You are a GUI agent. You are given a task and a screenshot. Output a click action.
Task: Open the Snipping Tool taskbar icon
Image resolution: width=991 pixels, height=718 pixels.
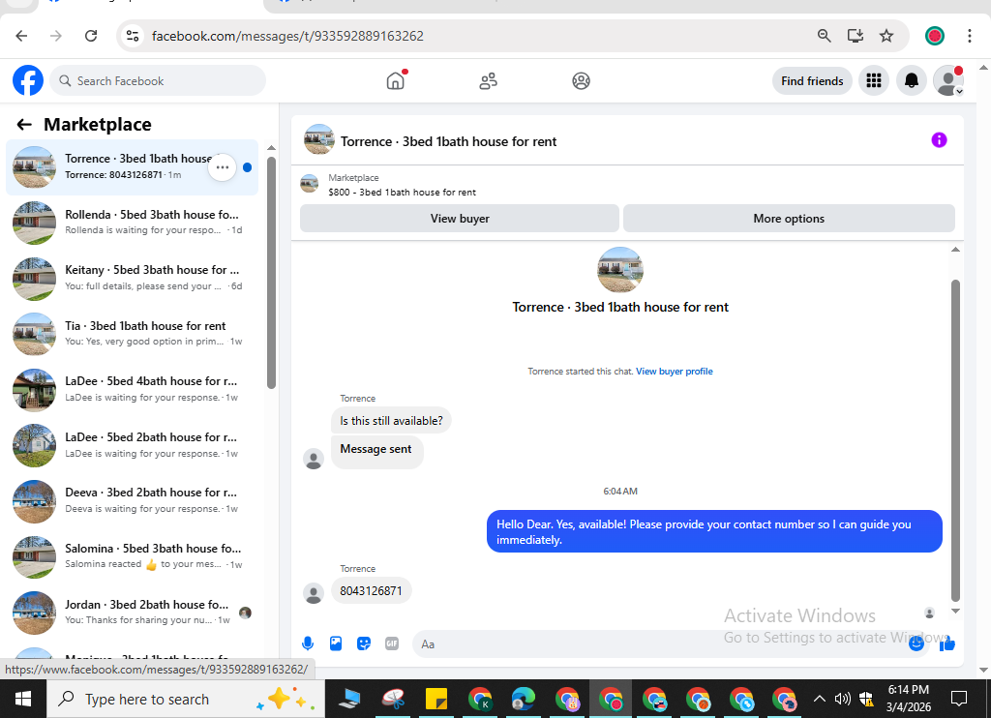point(393,699)
